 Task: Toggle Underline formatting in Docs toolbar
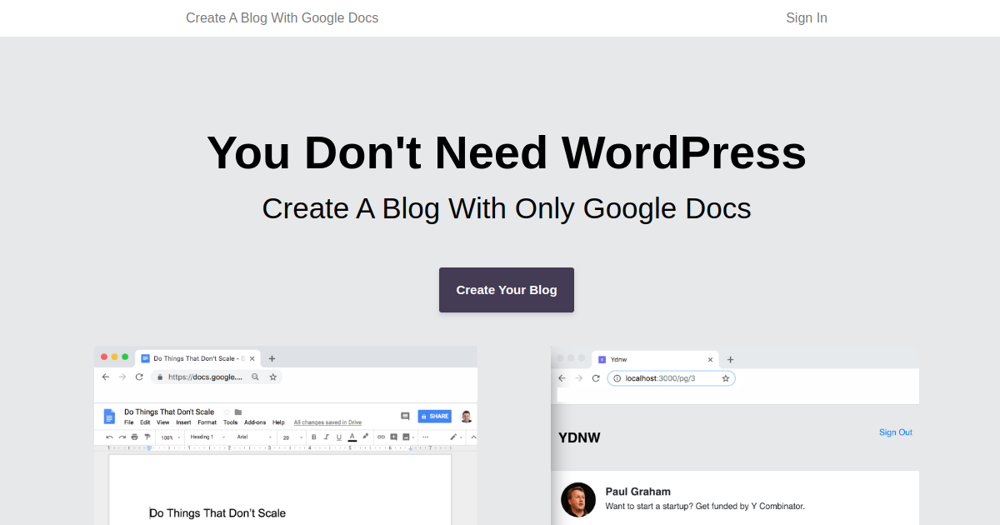(x=339, y=437)
